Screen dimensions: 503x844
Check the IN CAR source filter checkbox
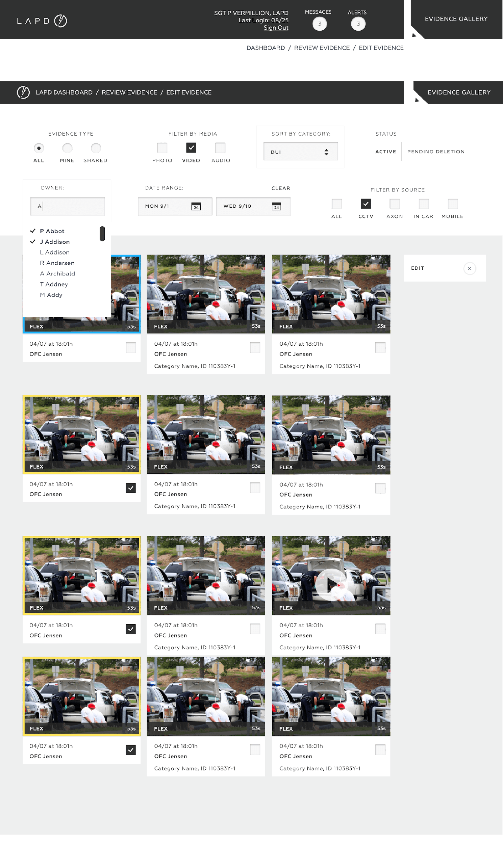click(424, 204)
